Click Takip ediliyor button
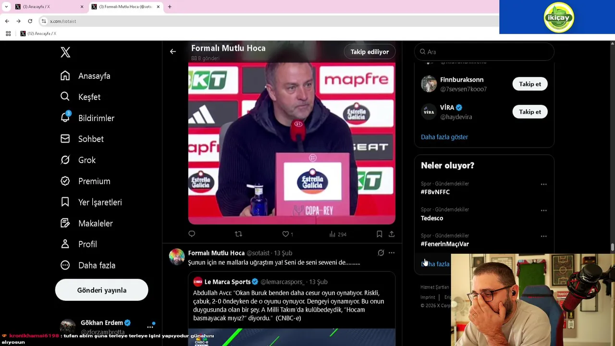Screen dimensions: 615x346 tap(369, 52)
